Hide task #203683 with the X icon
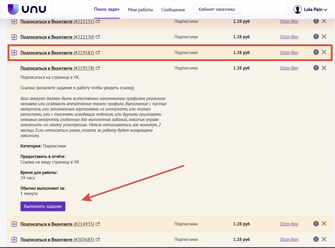The height and width of the screenshot is (248, 335). tap(324, 239)
